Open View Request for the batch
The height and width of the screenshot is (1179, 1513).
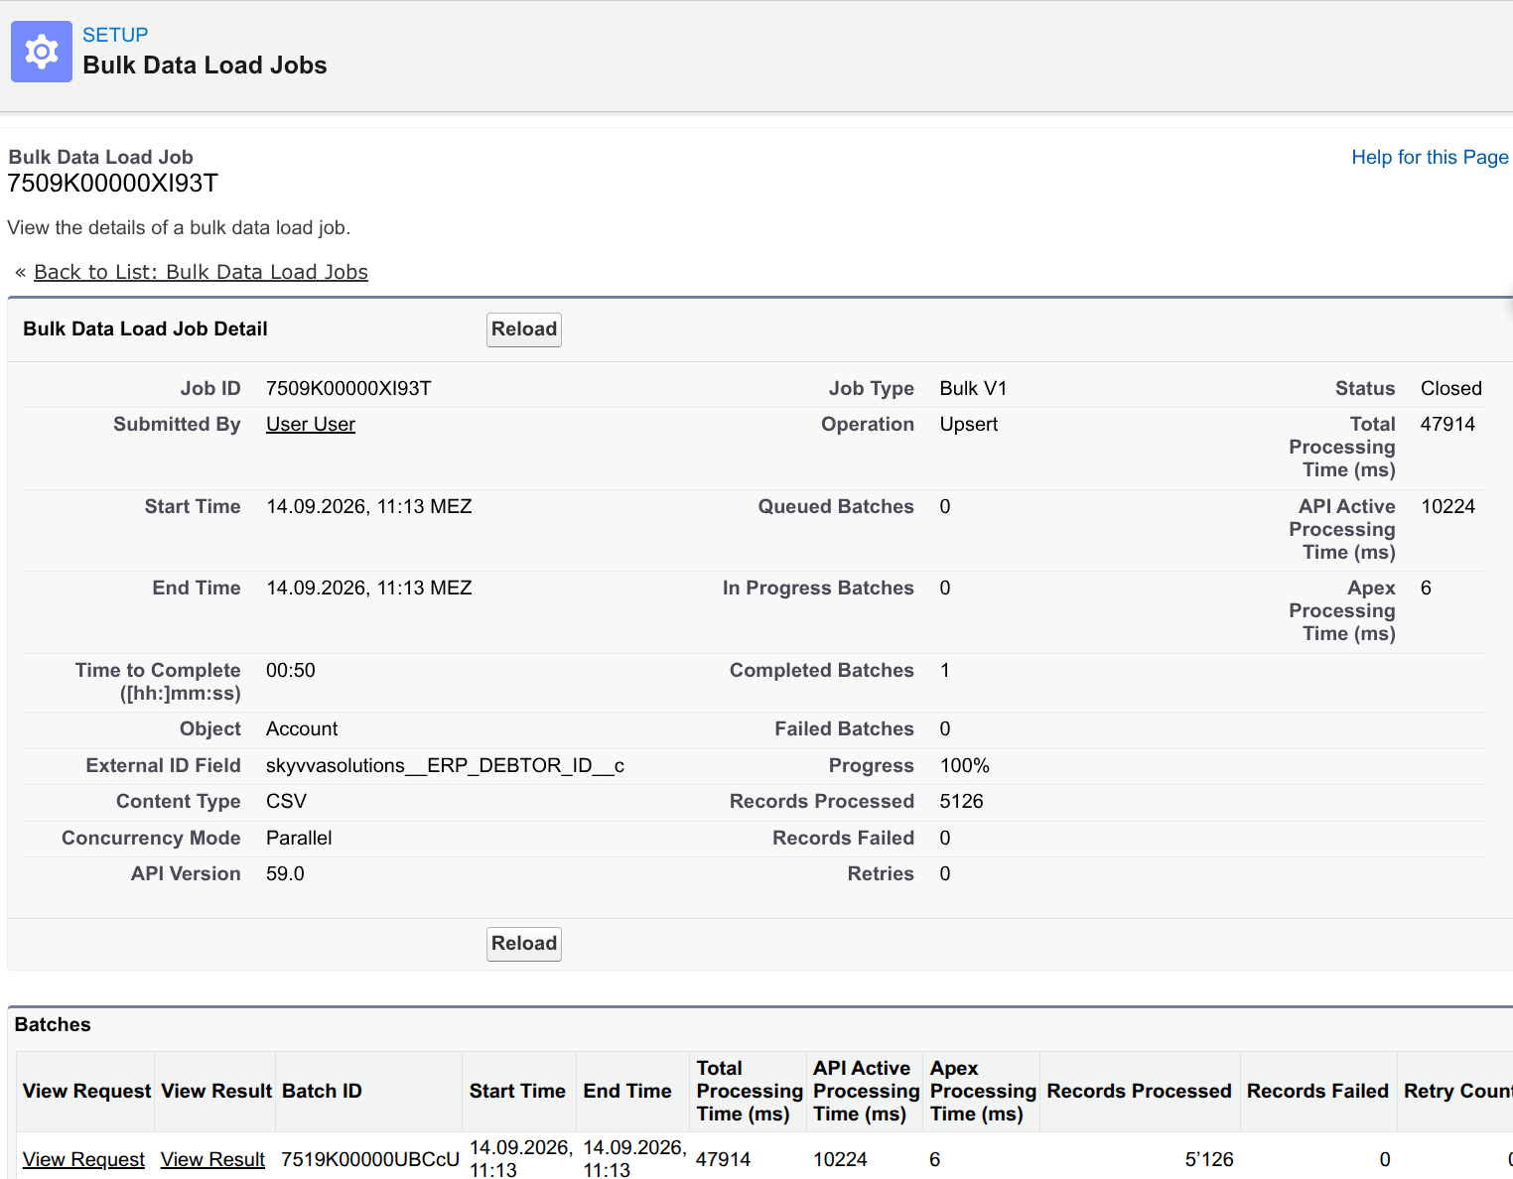point(83,1159)
